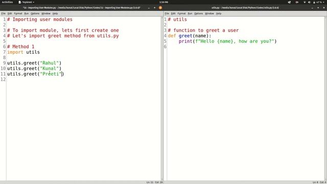Open Window menu in utils.py window
327x184 pixels.
click(x=209, y=13)
